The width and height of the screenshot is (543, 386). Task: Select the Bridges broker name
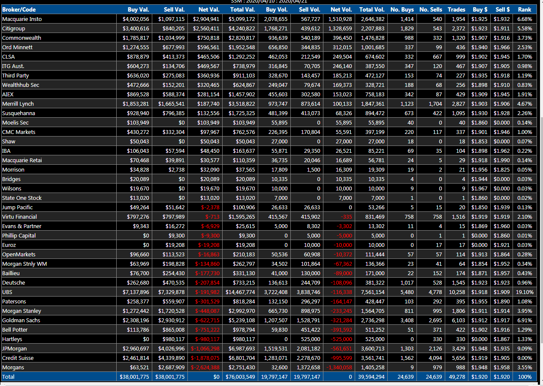[11, 179]
